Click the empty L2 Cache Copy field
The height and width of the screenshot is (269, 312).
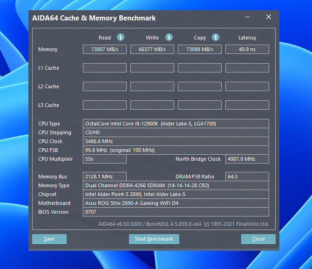200,86
